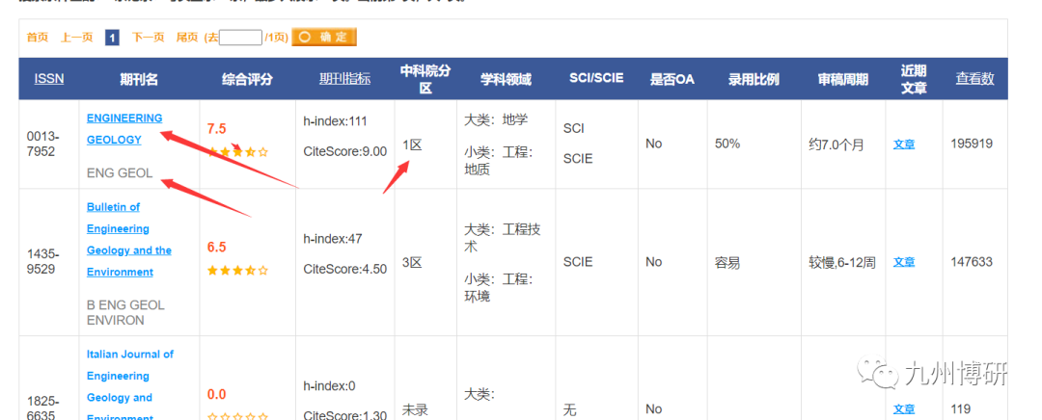Click 综合评分 column header

[x=247, y=80]
